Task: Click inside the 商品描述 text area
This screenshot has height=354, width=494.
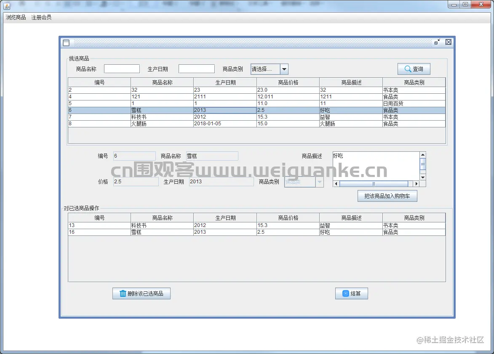Action: [376, 166]
